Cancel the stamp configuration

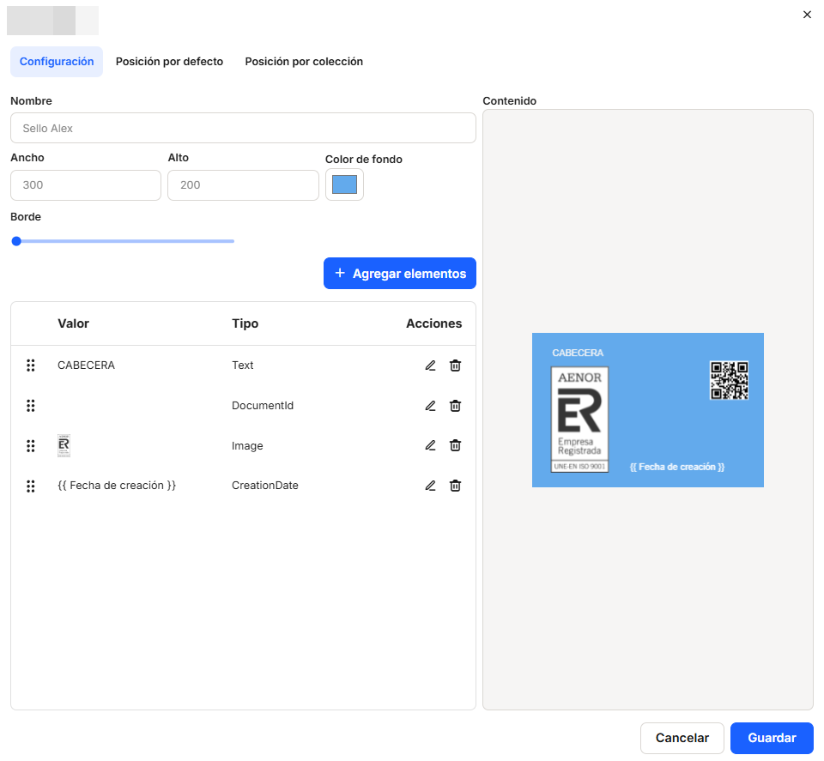(682, 738)
